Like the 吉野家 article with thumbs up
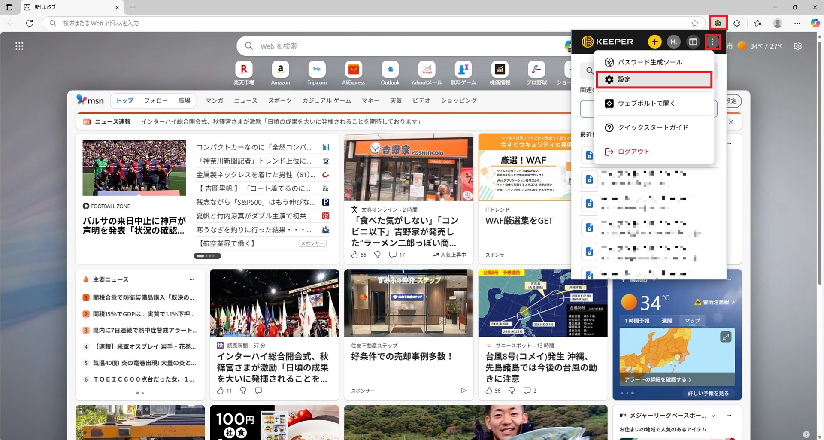 click(354, 255)
